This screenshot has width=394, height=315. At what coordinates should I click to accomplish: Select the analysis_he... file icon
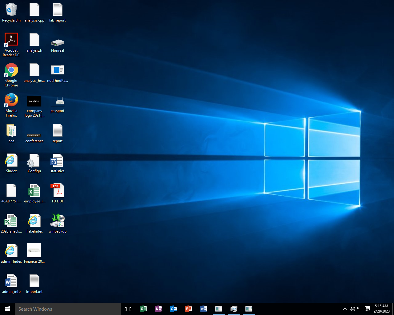[x=34, y=73]
